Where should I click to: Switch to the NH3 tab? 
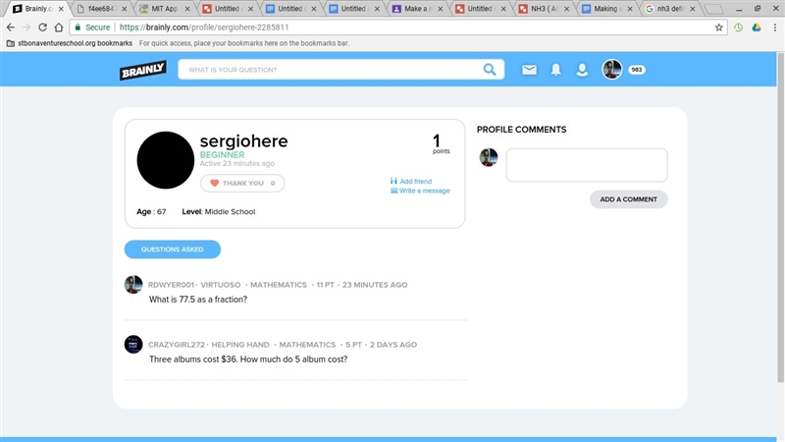(x=545, y=9)
